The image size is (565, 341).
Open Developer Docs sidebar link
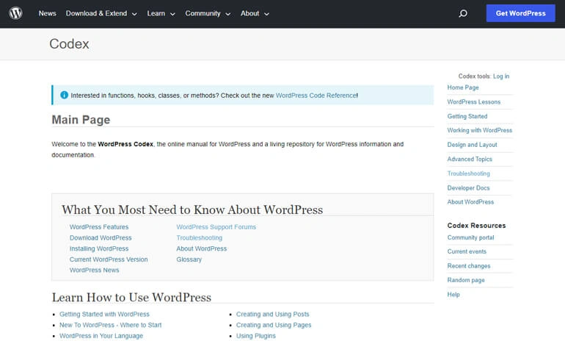(x=468, y=188)
